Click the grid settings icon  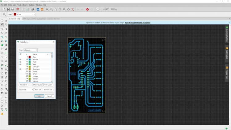click(4, 15)
